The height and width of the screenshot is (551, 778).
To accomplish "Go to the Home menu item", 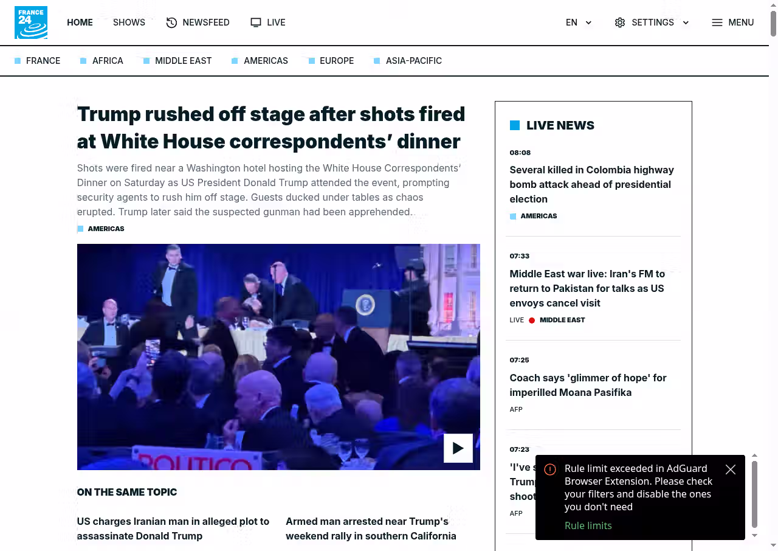I will coord(80,23).
